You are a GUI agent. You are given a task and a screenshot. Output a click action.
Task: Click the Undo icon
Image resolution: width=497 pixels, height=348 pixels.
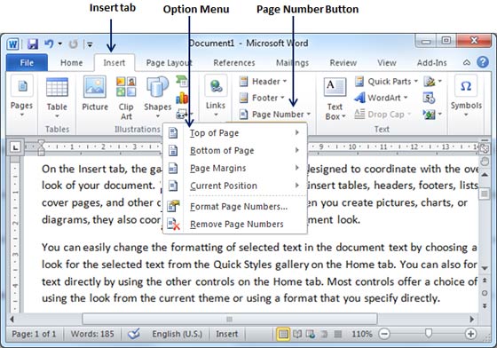point(49,43)
